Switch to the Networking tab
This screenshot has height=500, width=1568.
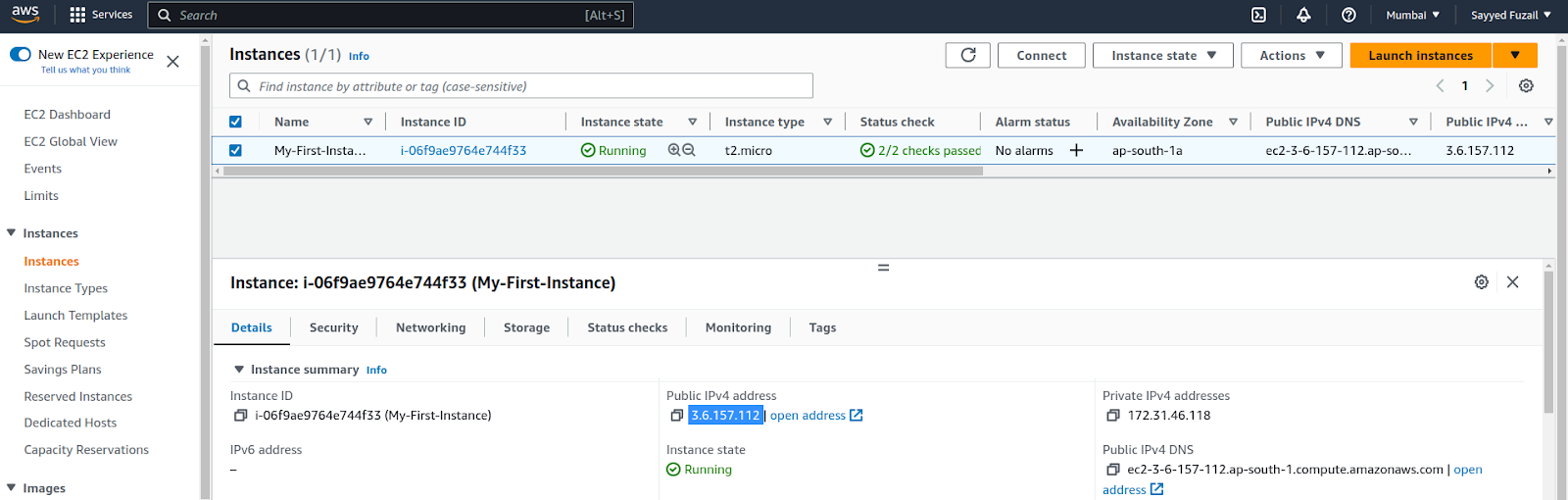click(x=431, y=327)
